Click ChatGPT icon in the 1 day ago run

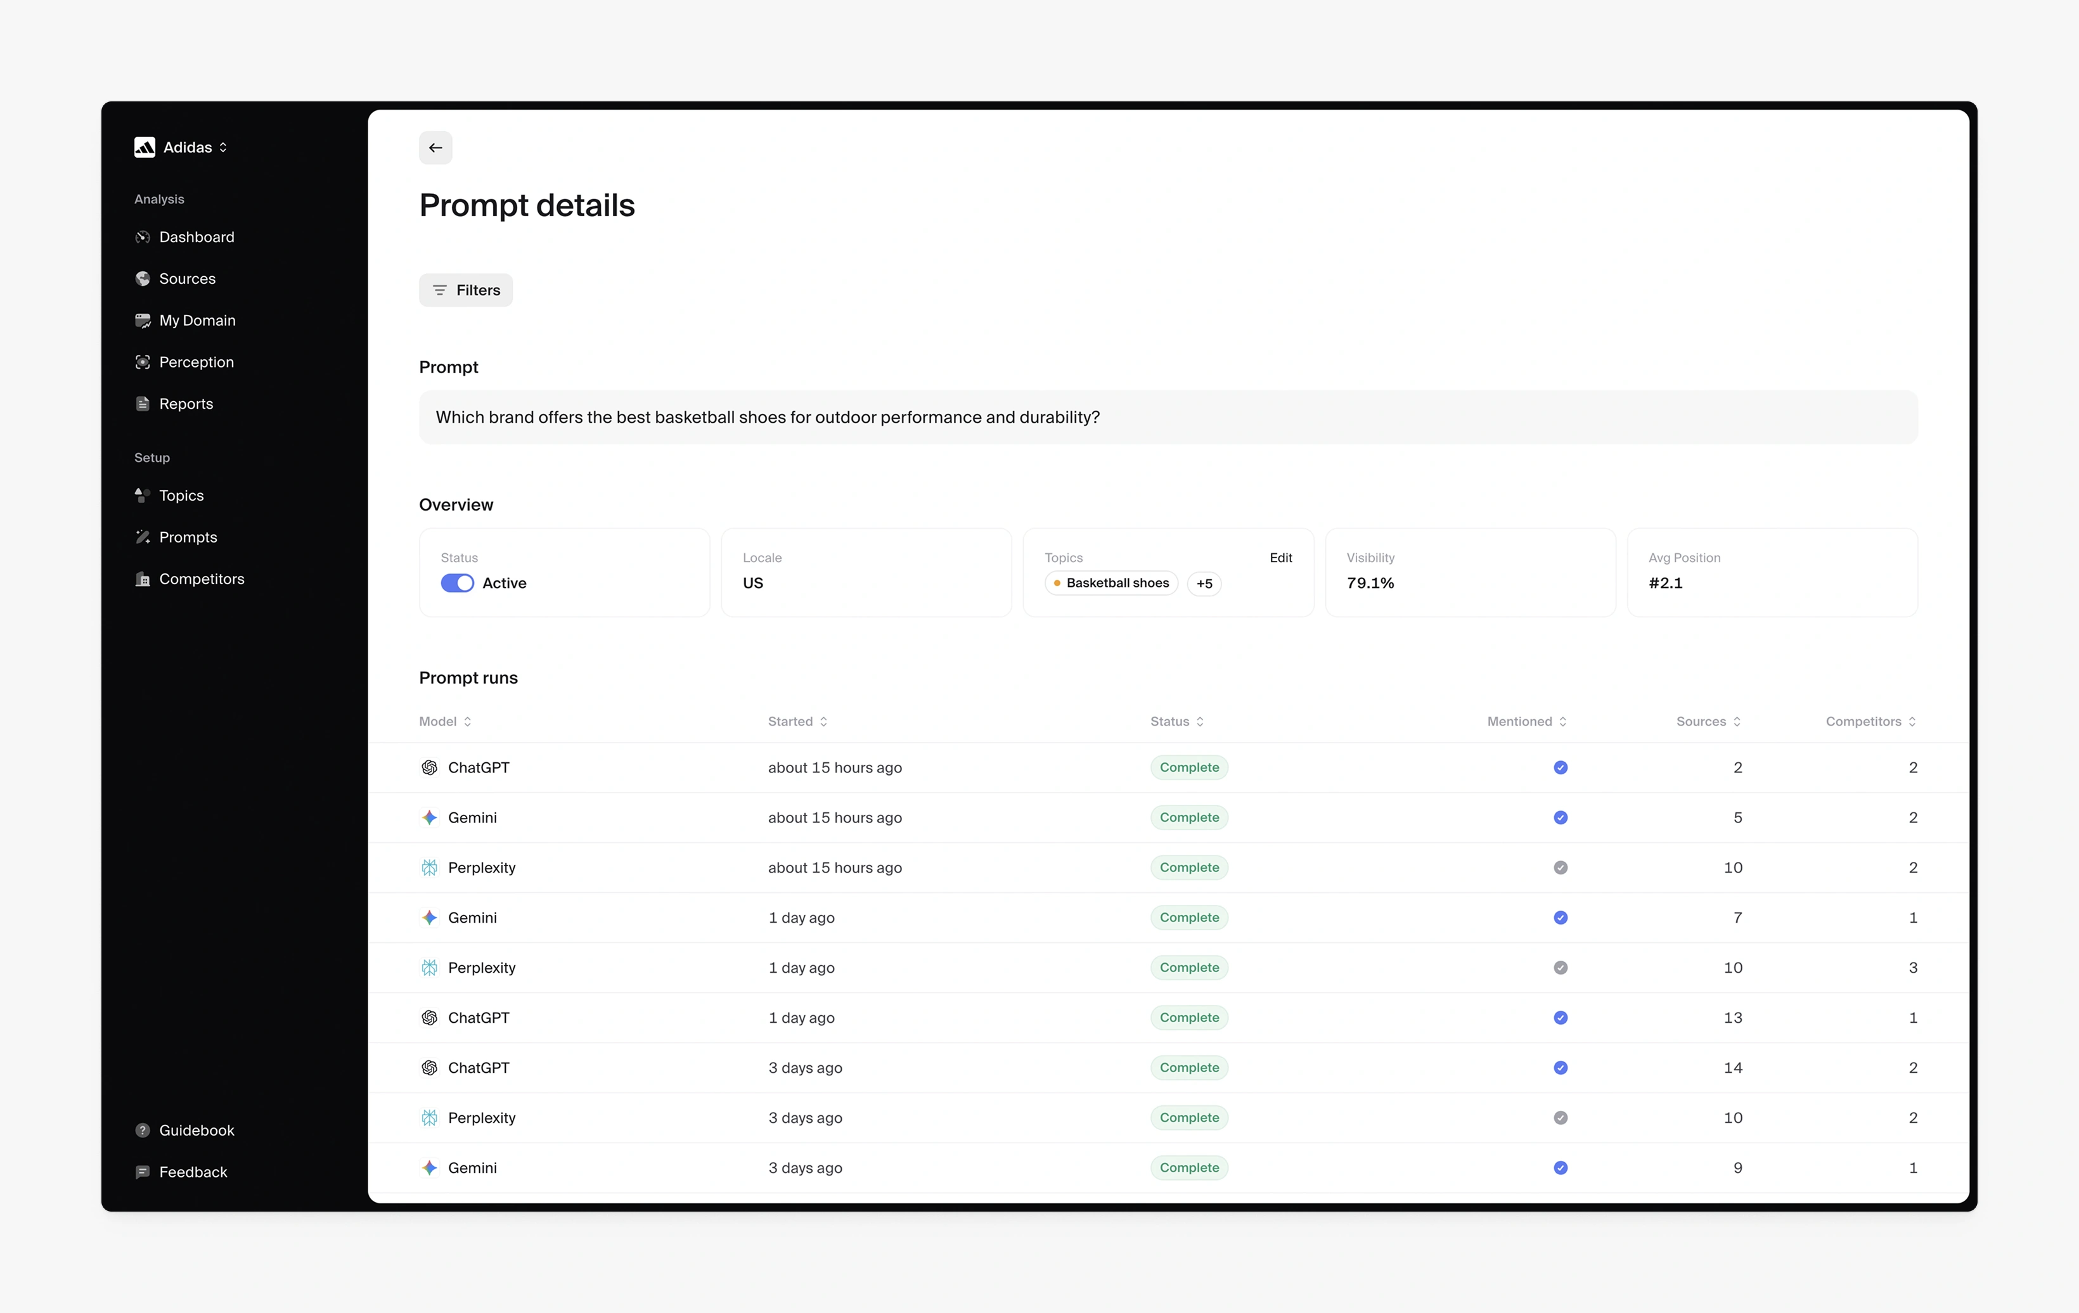click(429, 1018)
